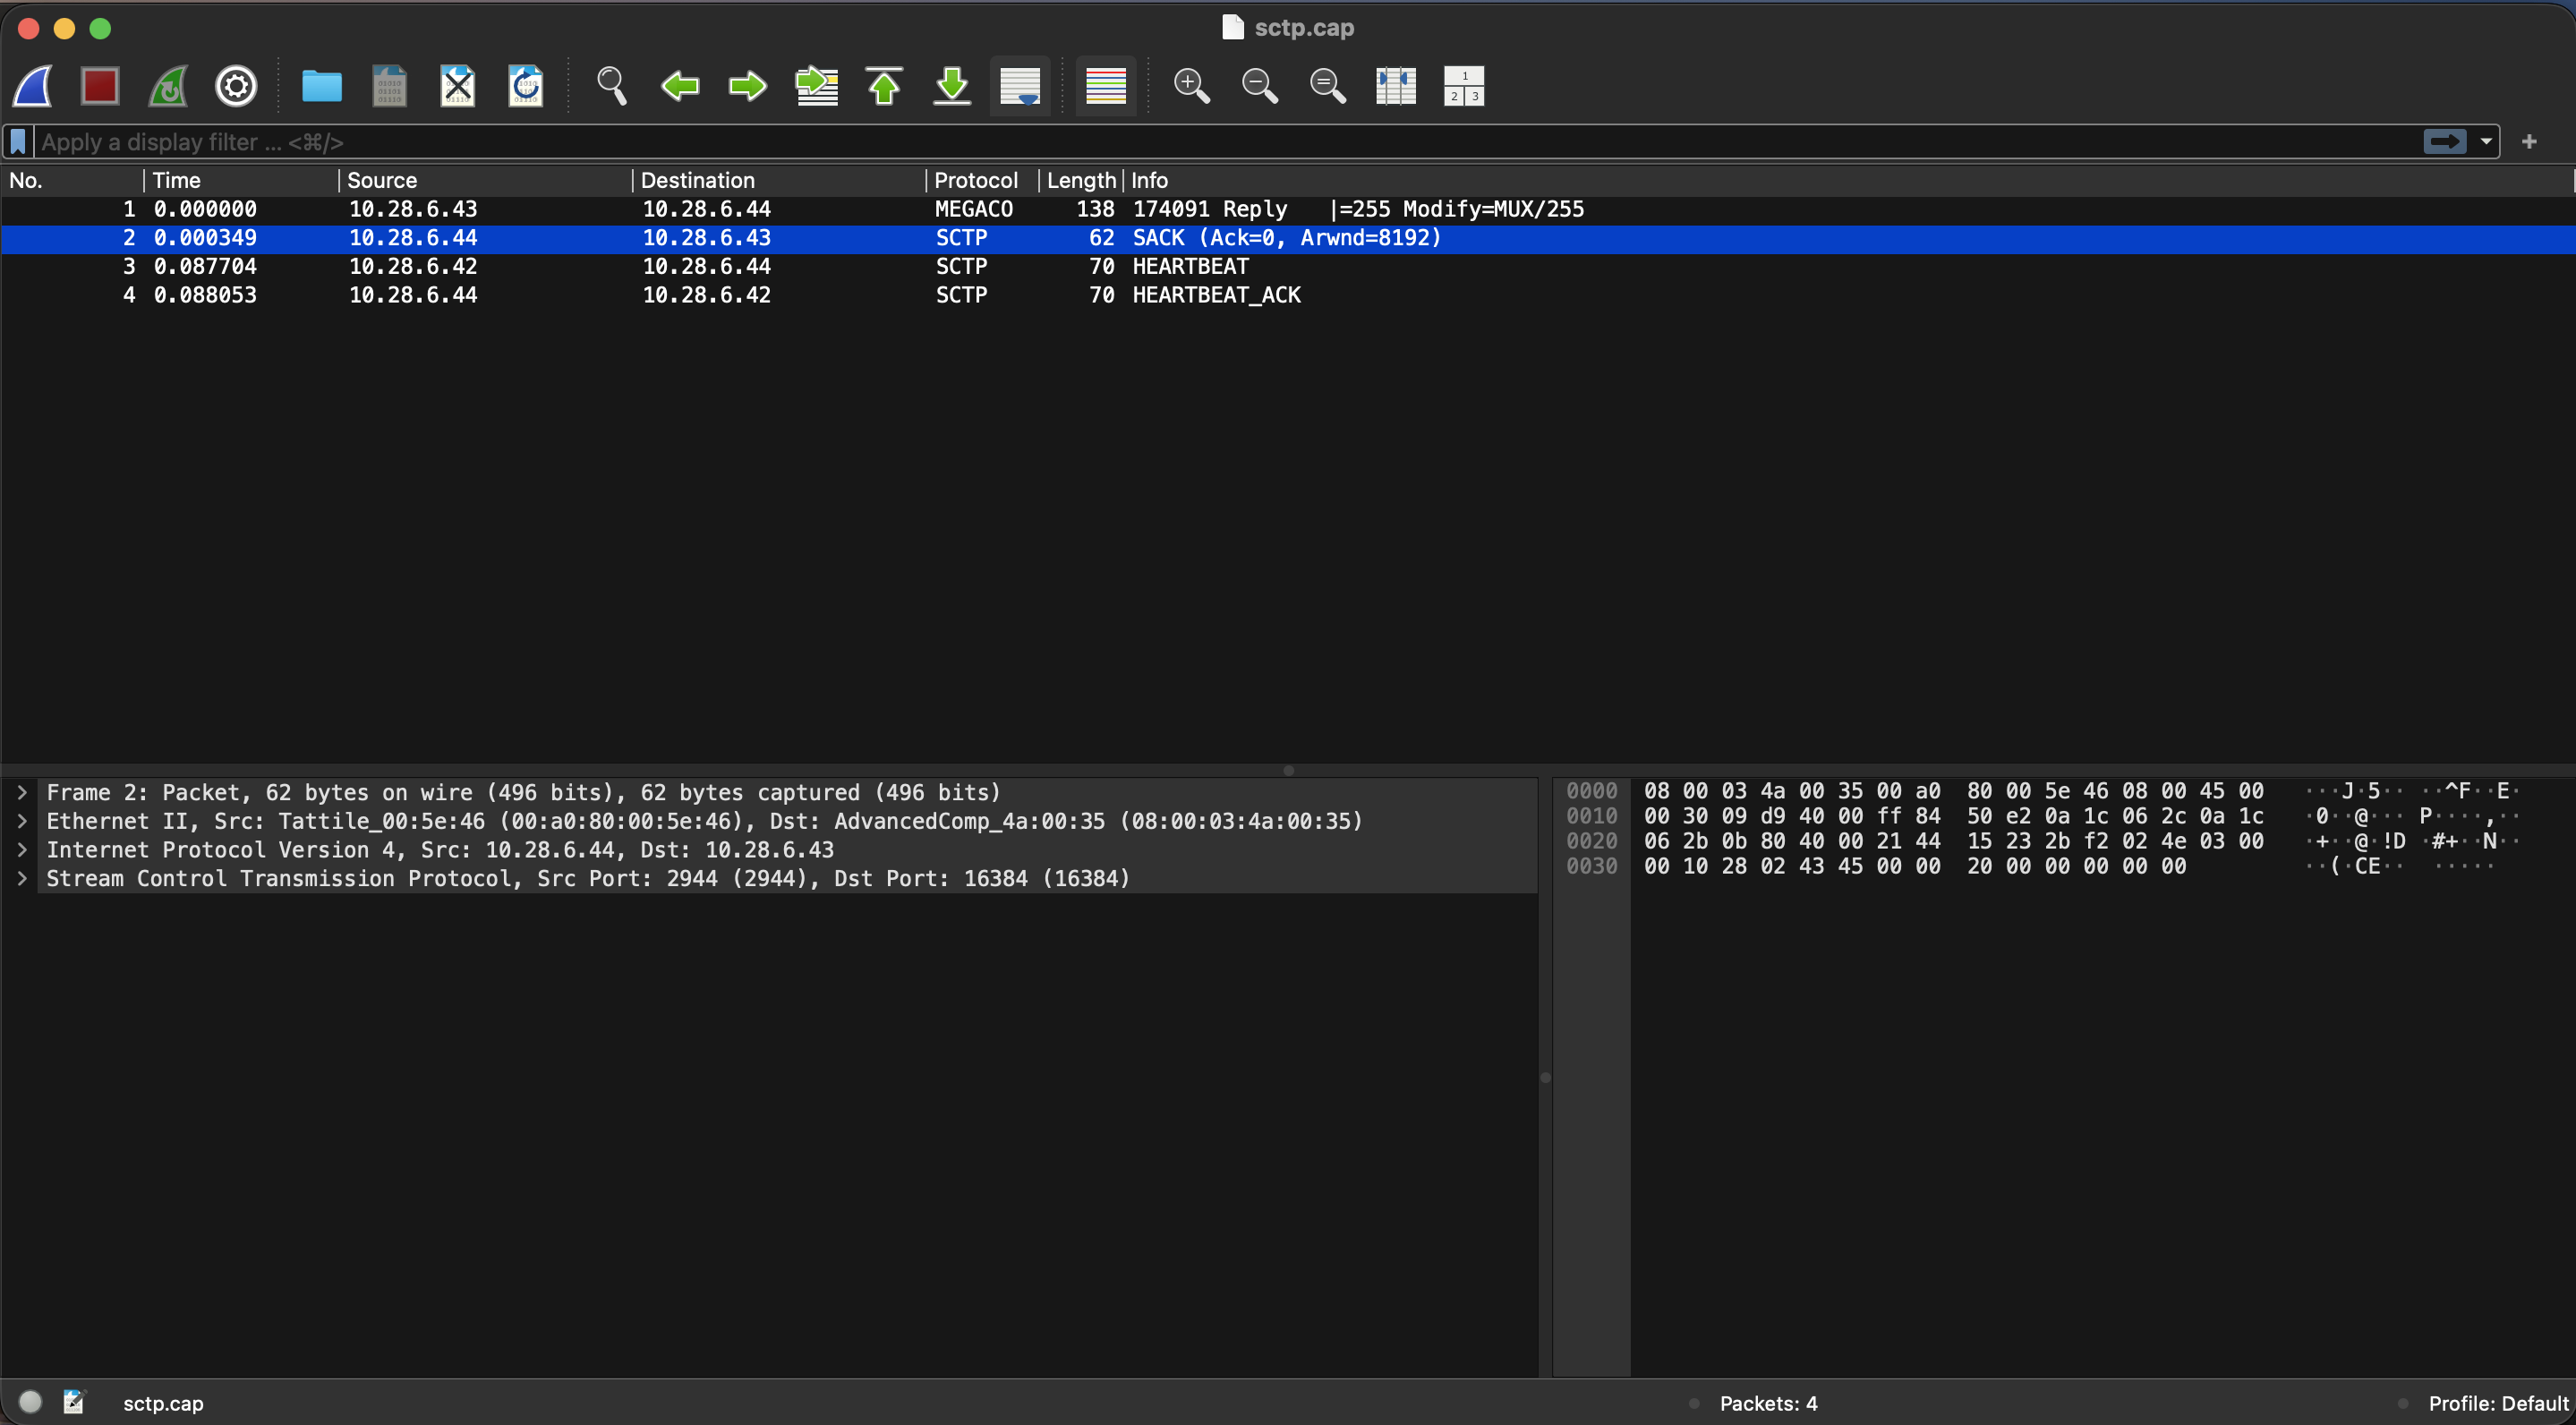Open expert information status circle
Image resolution: width=2576 pixels, height=1425 pixels.
click(30, 1403)
